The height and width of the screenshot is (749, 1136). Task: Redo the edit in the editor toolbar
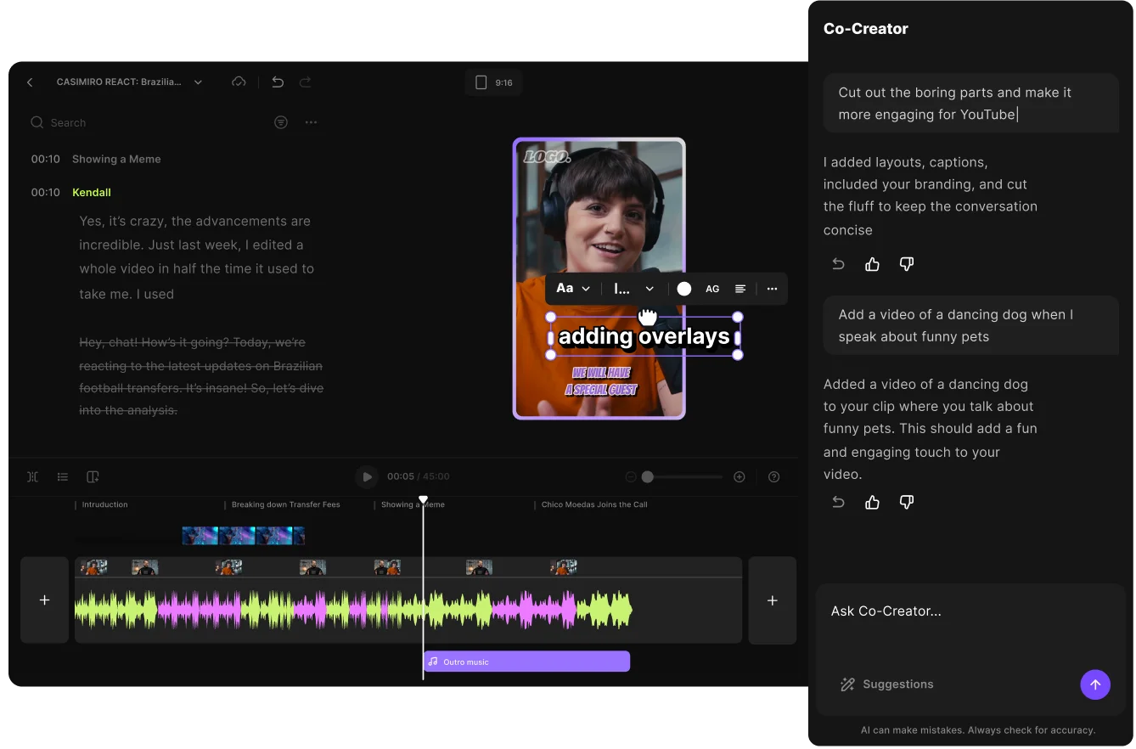coord(306,82)
